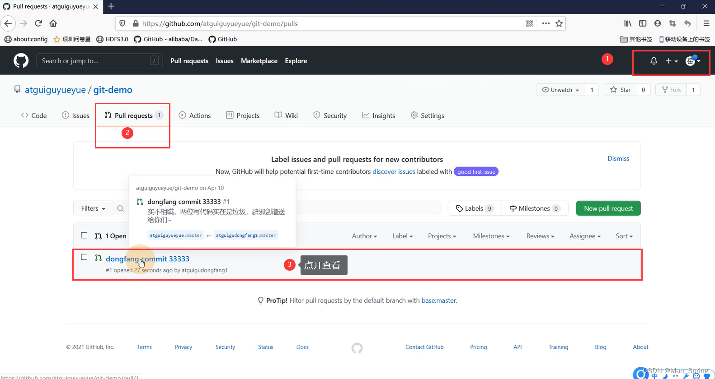The width and height of the screenshot is (715, 379).
Task: Open the user avatar menu
Action: (x=693, y=61)
